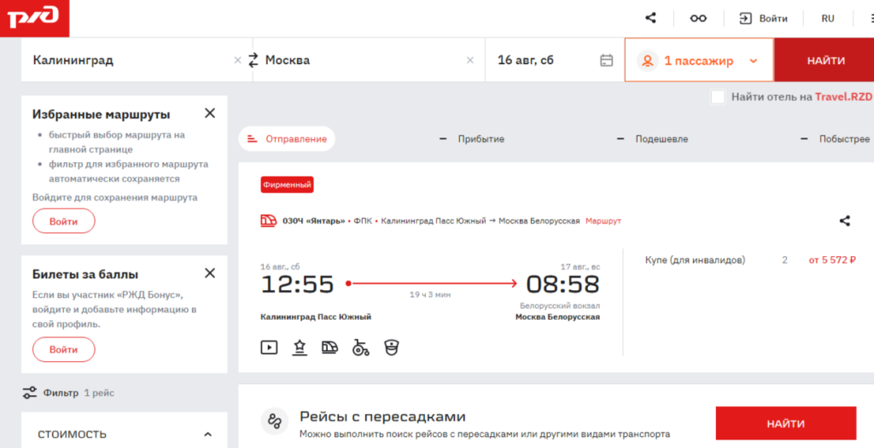Click the price от 5 572 ₽
Viewport: 874px width, 448px height.
[832, 259]
